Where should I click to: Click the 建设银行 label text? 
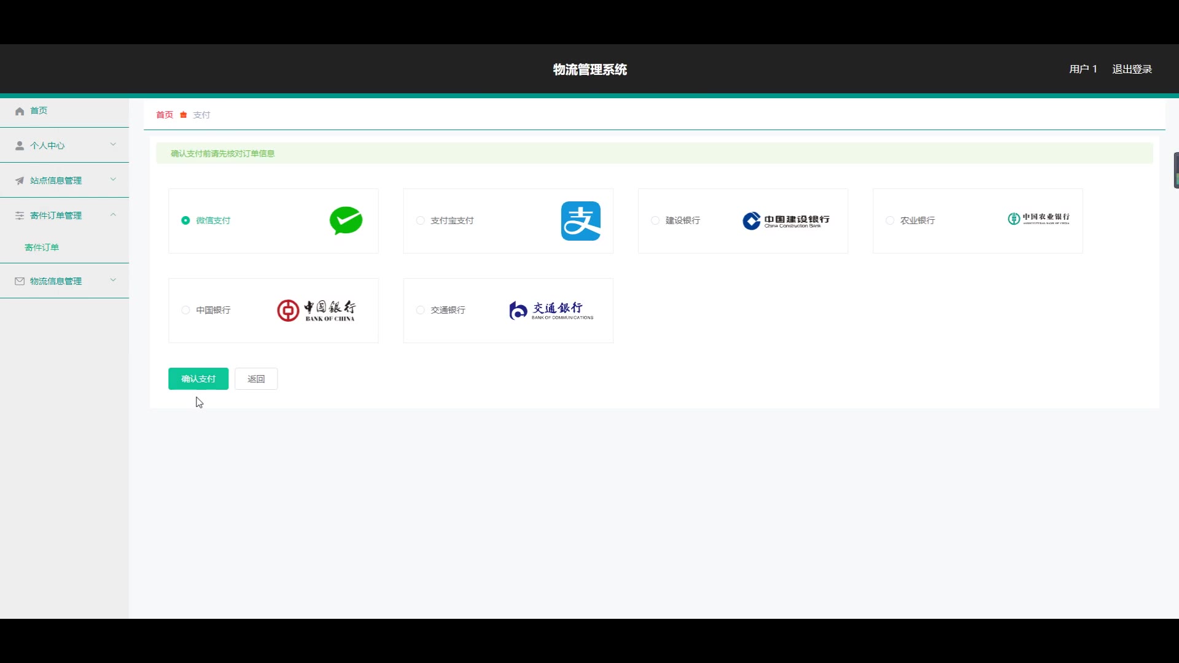coord(683,220)
